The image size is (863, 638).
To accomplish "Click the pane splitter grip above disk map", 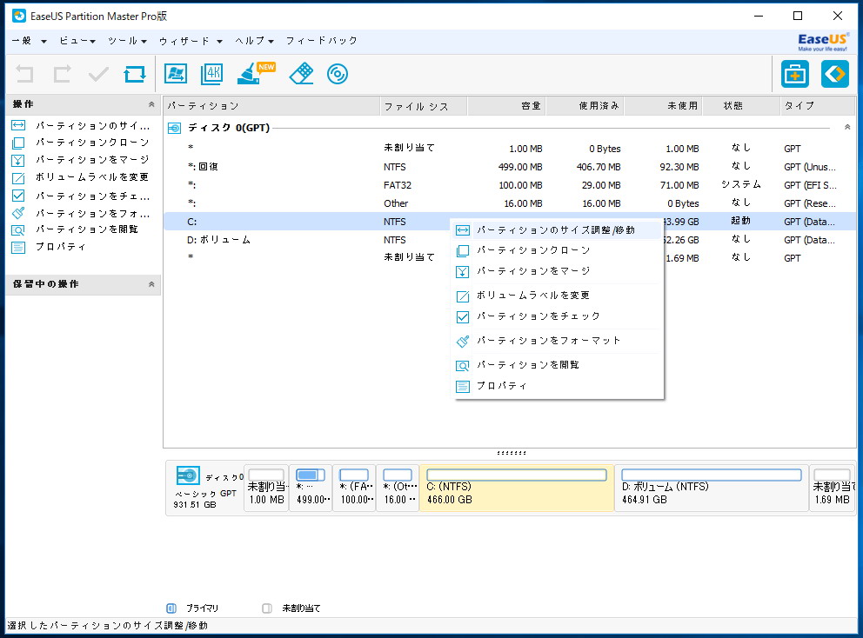I will point(512,453).
